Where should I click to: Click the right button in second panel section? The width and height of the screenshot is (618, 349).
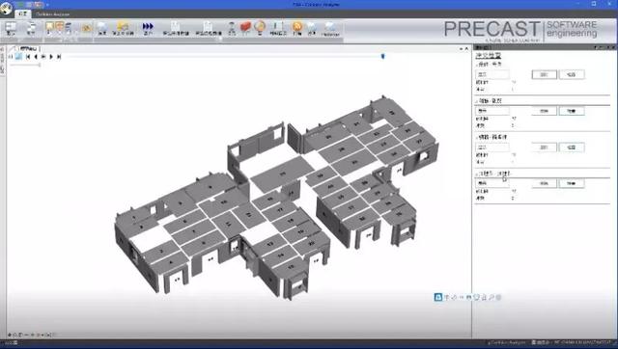pyautogui.click(x=572, y=111)
